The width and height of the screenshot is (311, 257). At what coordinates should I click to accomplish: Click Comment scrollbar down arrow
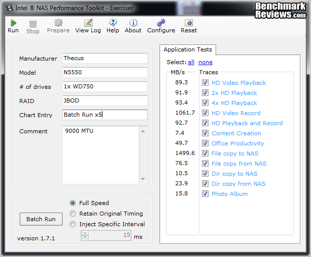pos(143,179)
